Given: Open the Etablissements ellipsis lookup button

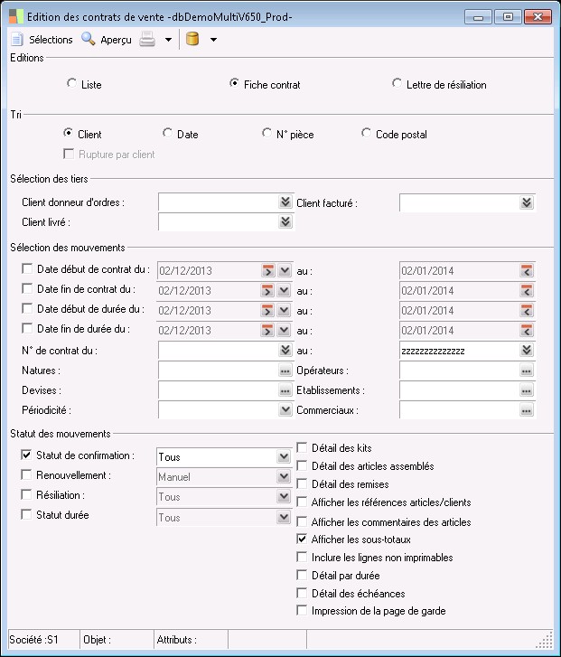Looking at the screenshot, I should tap(527, 390).
